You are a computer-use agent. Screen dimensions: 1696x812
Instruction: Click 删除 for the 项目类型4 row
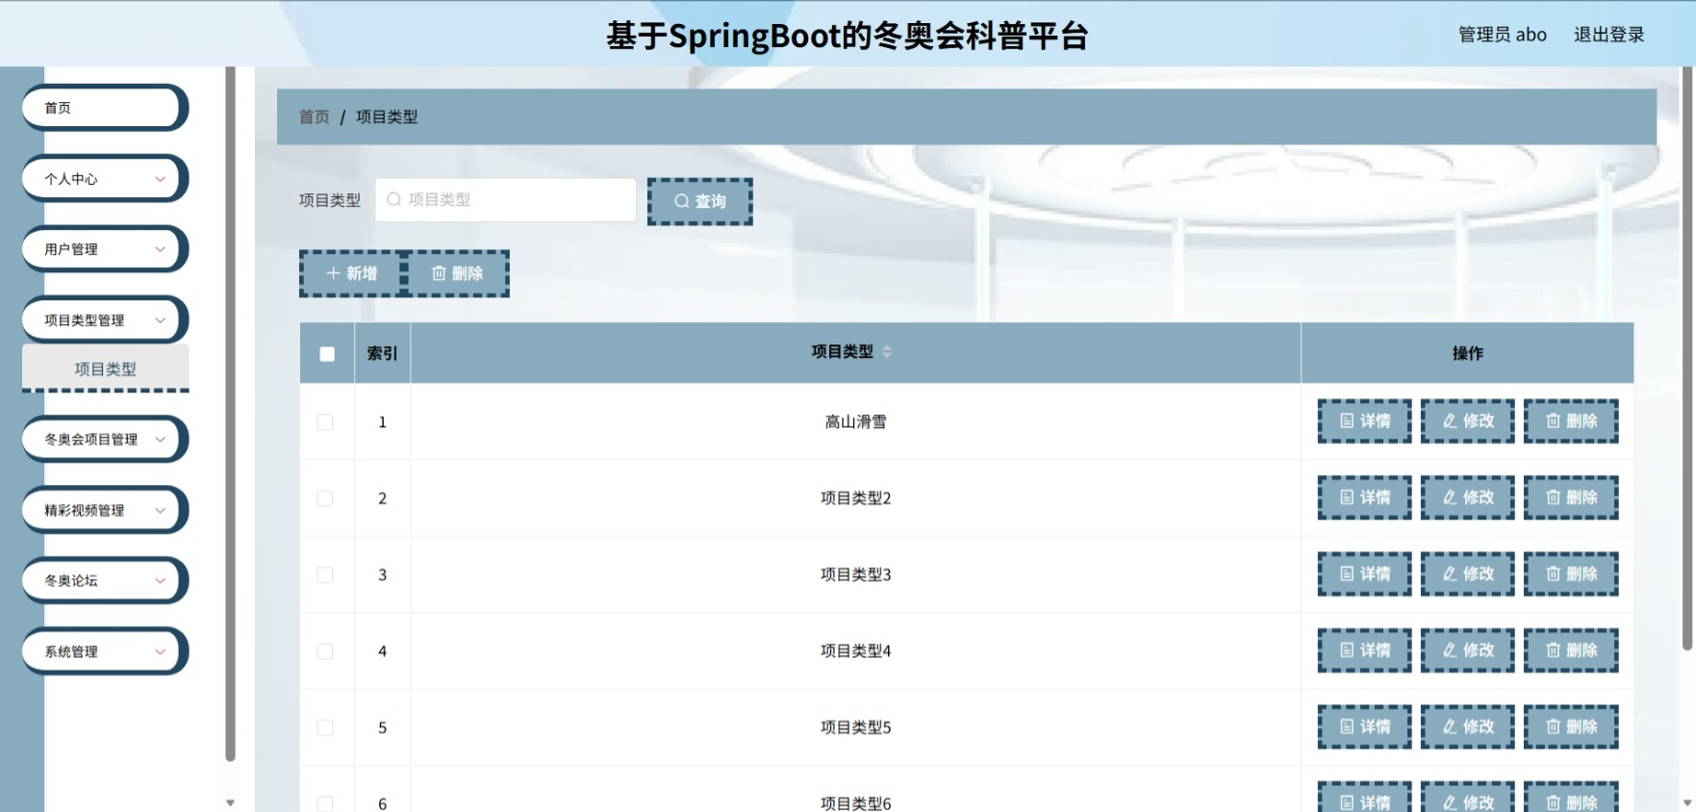pyautogui.click(x=1571, y=650)
